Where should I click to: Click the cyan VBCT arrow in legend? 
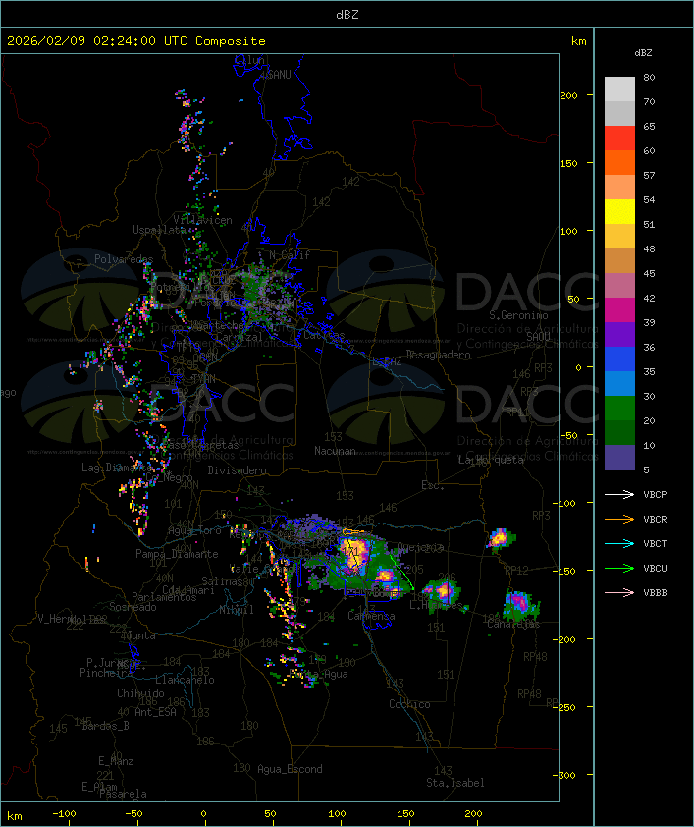point(619,543)
